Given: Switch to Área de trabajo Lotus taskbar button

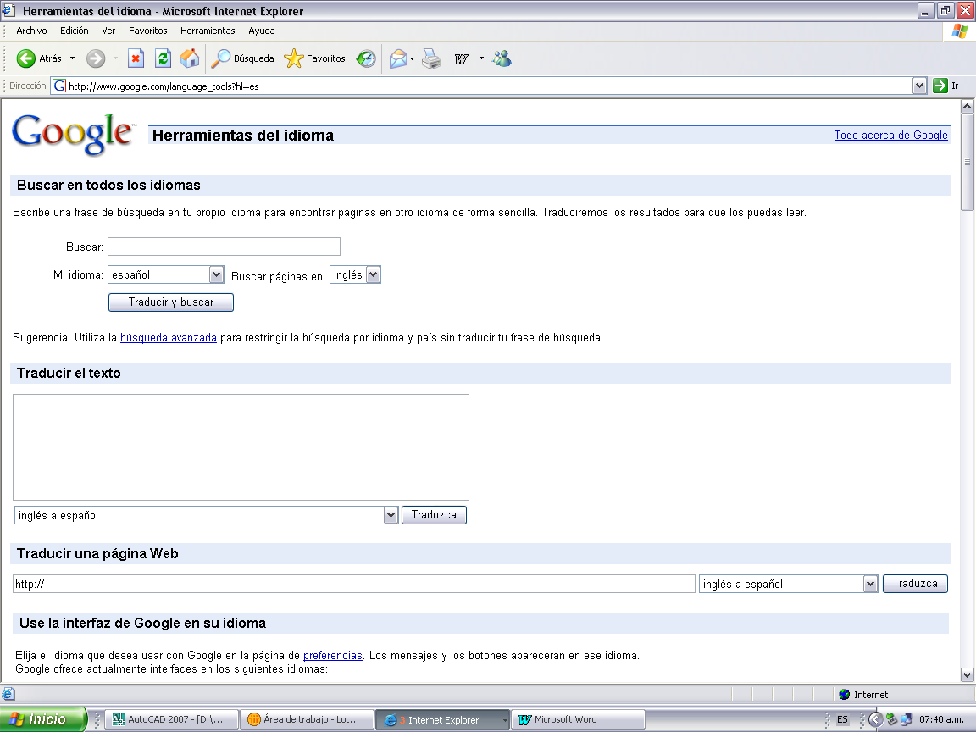Looking at the screenshot, I should (308, 719).
